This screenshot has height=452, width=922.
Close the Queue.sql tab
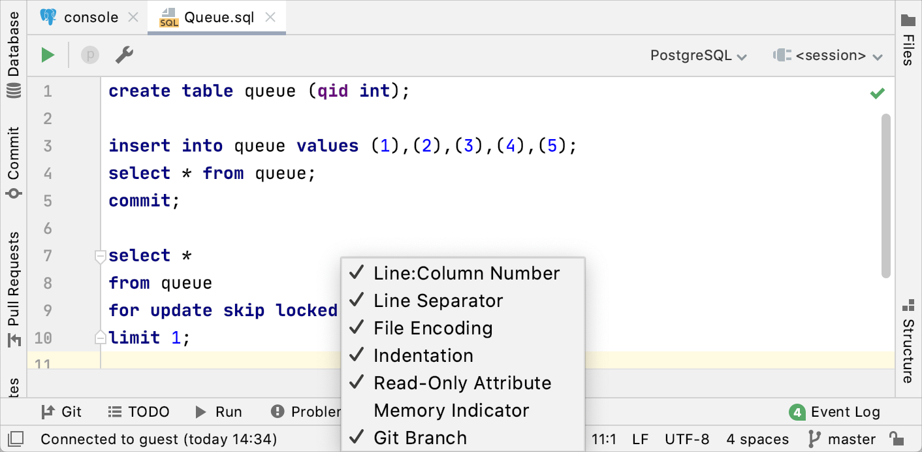click(x=272, y=18)
